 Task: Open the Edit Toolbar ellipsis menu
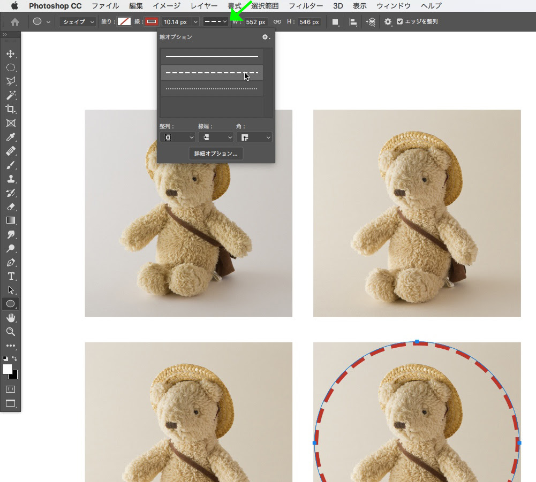coord(11,346)
